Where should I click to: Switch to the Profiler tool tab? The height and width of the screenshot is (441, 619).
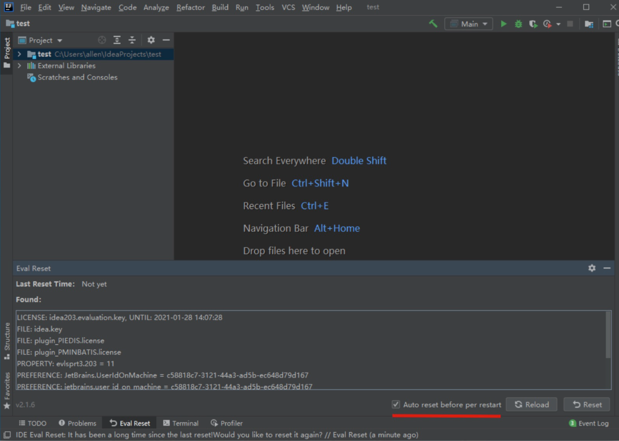coord(227,423)
